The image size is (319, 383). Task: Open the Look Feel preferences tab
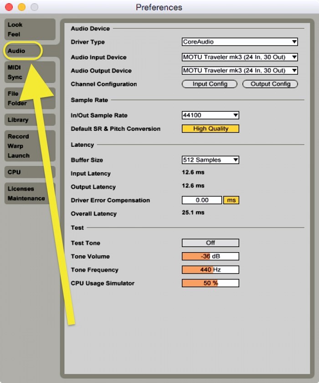click(30, 29)
